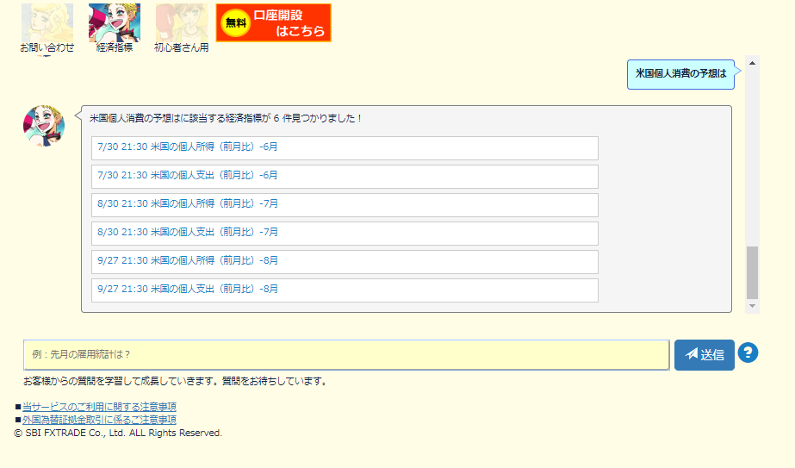Select the 初心者さん用 character icon
795x468 pixels.
tap(181, 23)
